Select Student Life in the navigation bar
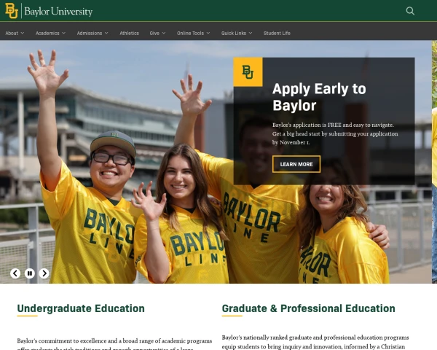Screen dimensions: 437x350 [277, 33]
